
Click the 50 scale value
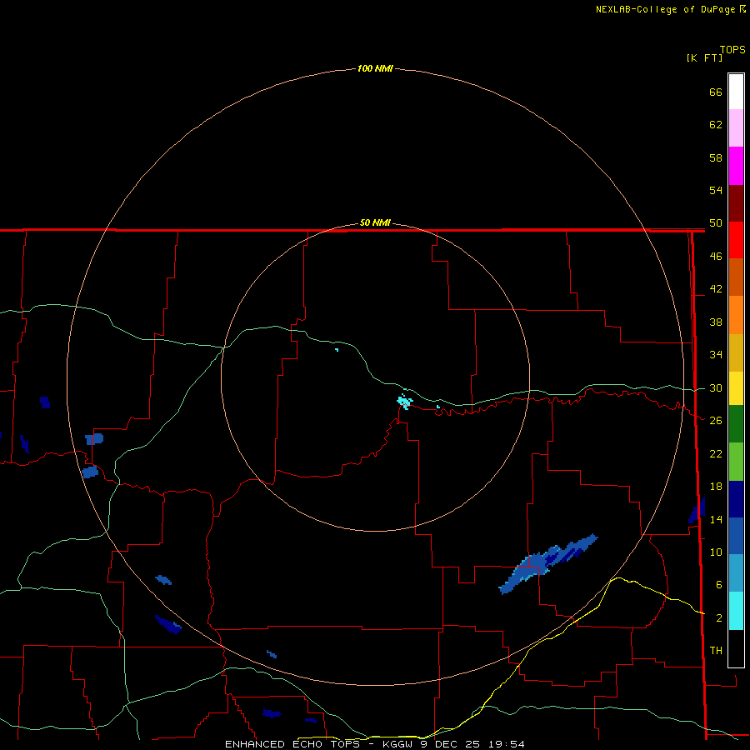716,222
